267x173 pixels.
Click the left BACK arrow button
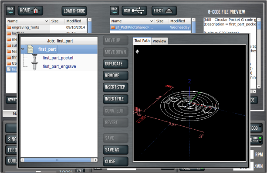point(10,10)
